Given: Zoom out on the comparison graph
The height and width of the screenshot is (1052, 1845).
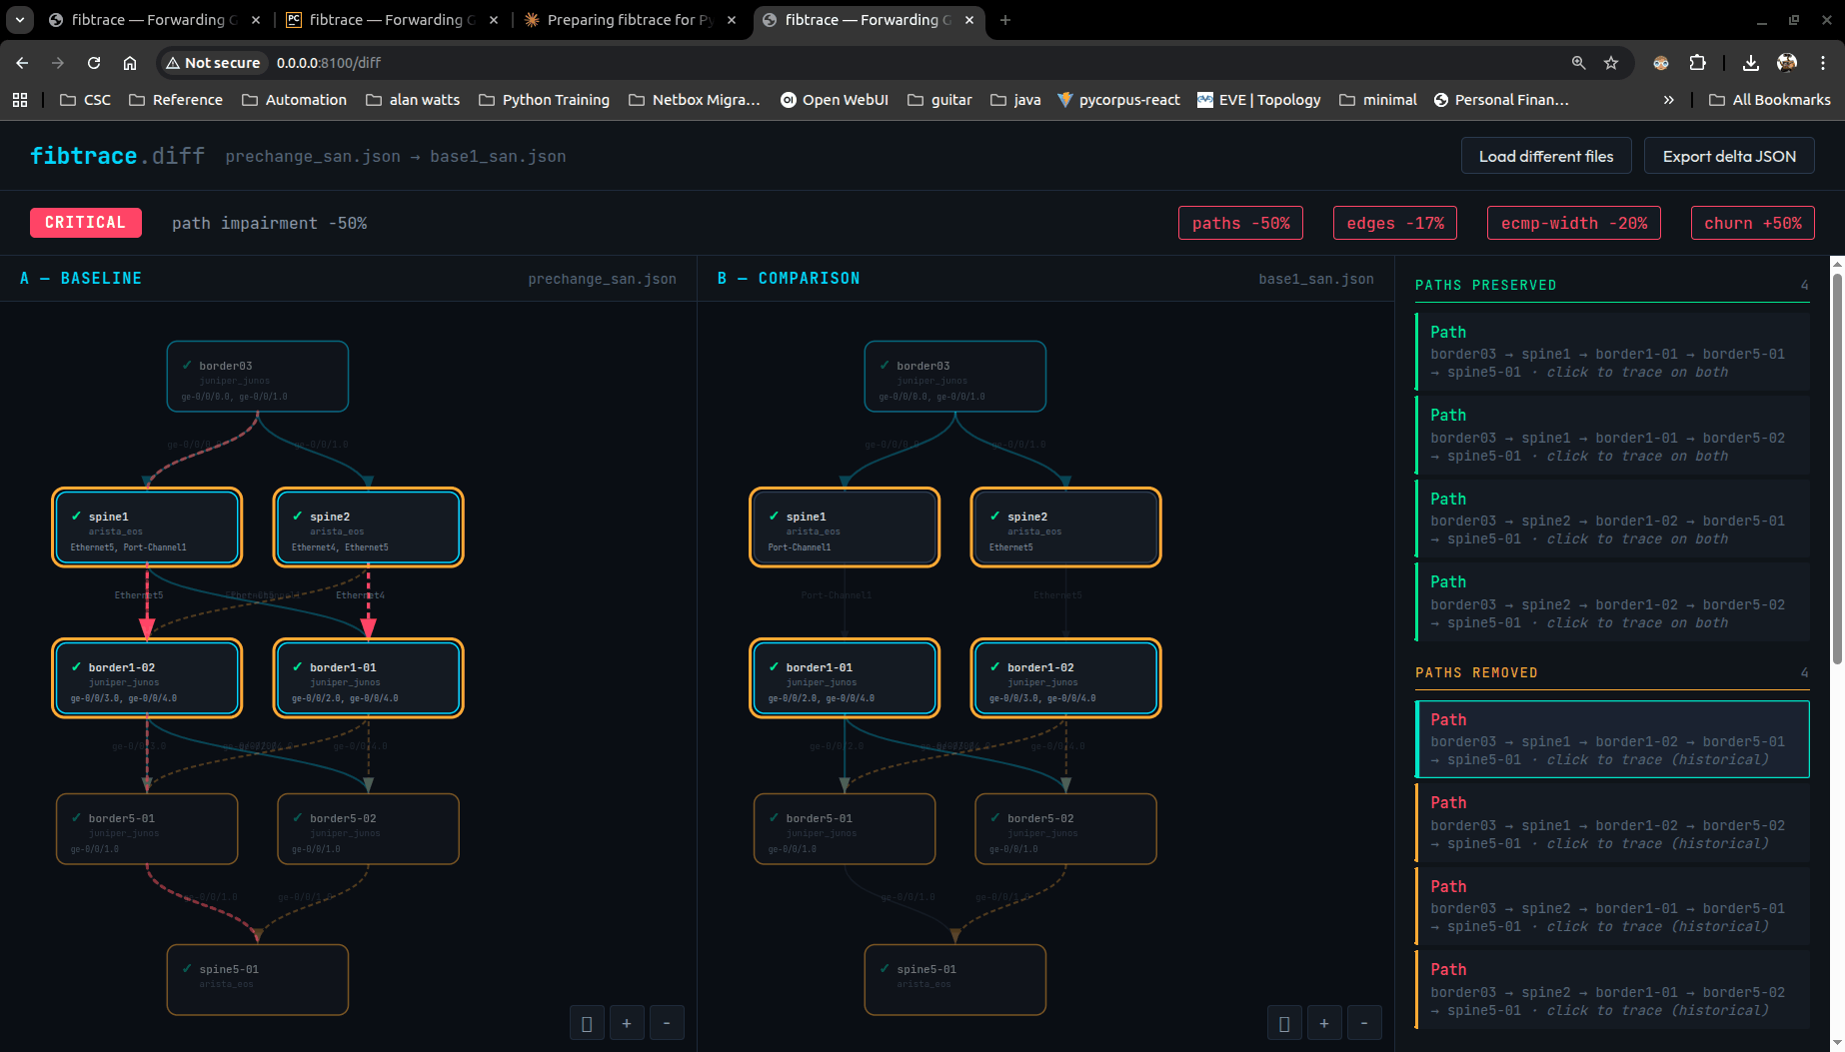Looking at the screenshot, I should [x=1364, y=1022].
